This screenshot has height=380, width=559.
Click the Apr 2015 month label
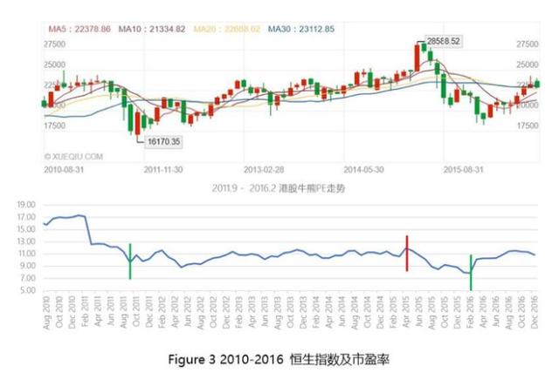pos(406,312)
